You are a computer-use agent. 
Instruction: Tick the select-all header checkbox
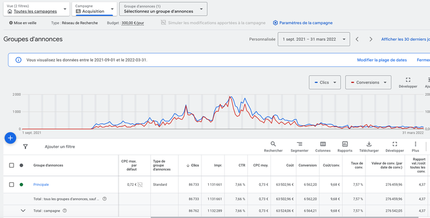pyautogui.click(x=11, y=165)
